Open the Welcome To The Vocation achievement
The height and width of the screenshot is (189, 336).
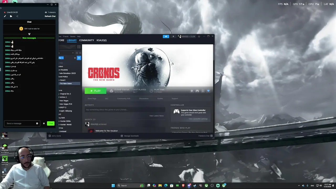click(107, 131)
